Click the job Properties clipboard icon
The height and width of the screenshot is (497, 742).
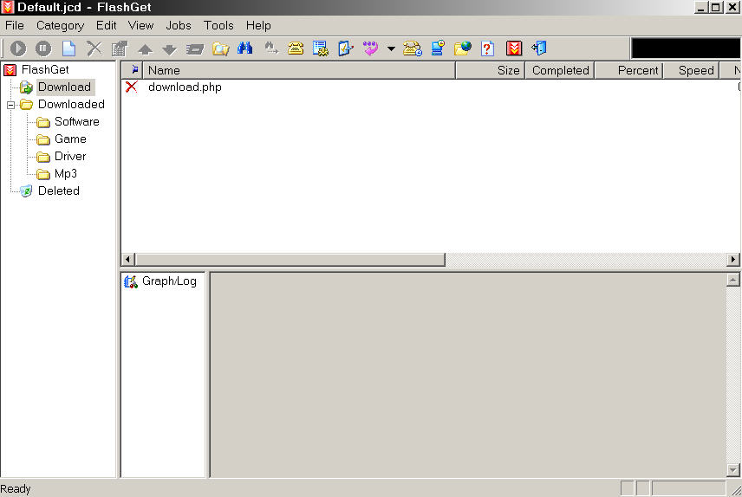[120, 48]
